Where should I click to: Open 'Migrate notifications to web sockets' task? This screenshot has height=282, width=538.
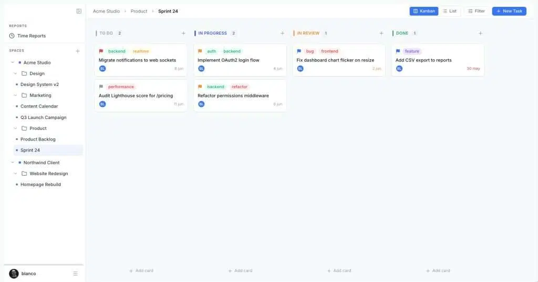point(137,60)
